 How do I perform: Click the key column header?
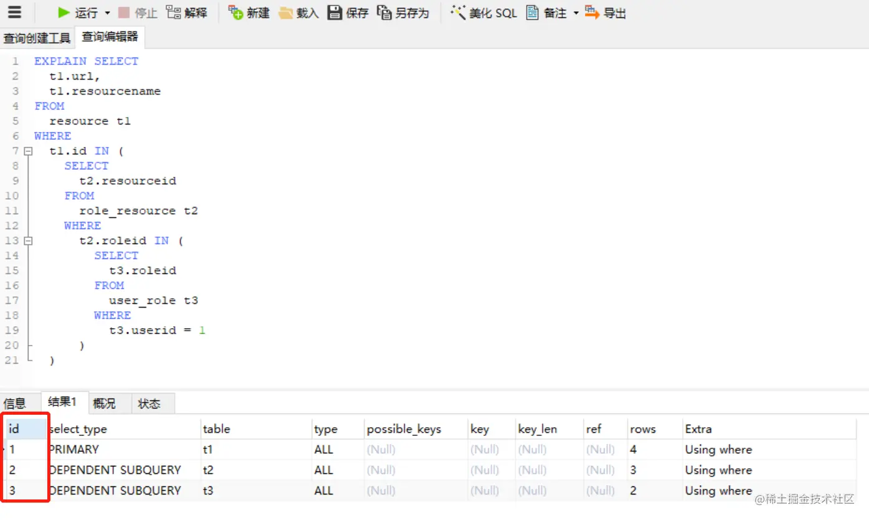click(x=492, y=429)
